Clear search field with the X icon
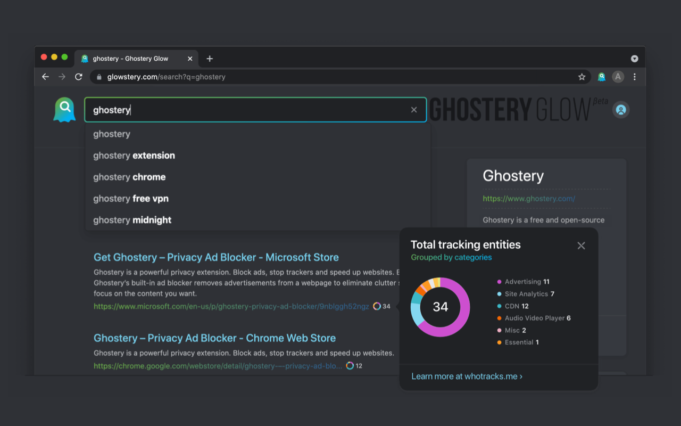Viewport: 681px width, 426px height. click(414, 110)
